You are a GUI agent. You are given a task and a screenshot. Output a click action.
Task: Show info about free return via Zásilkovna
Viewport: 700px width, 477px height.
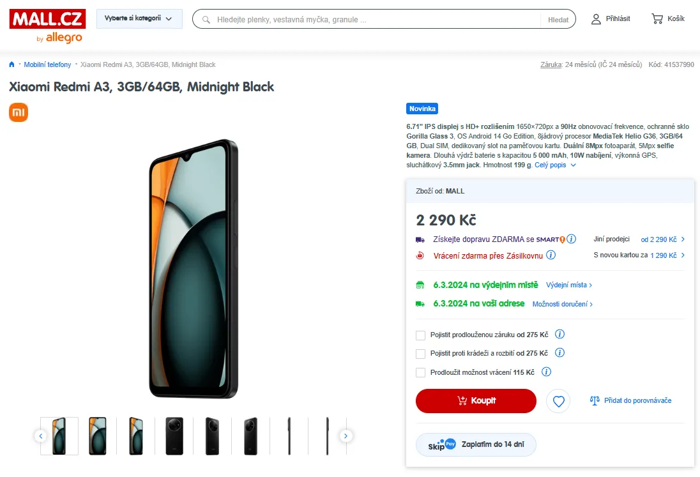pyautogui.click(x=551, y=255)
